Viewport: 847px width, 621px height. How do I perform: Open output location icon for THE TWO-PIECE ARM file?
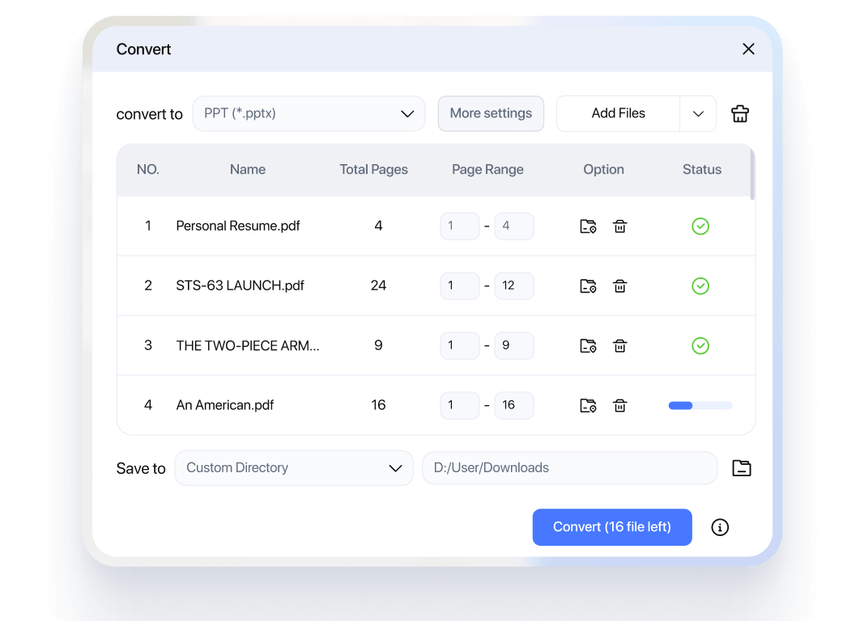point(588,345)
